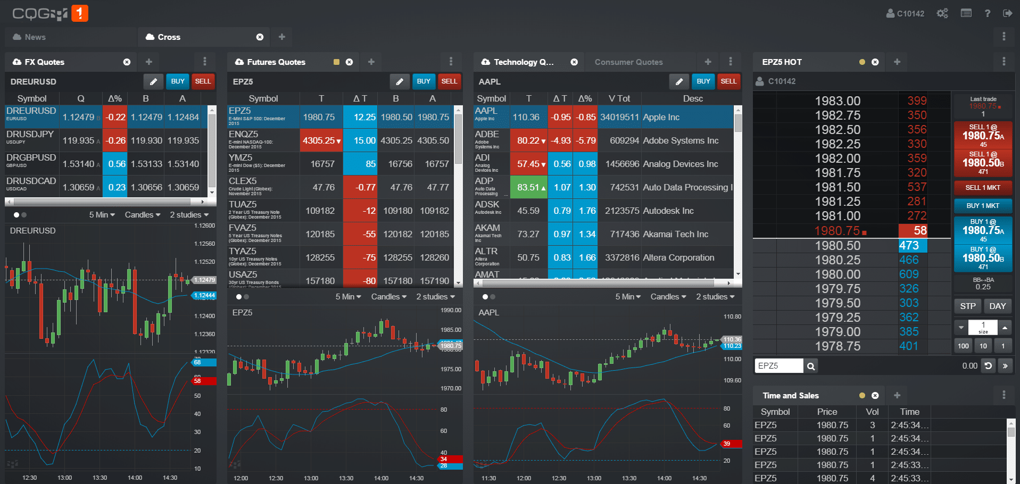
Task: Click the search icon beside EPZ5 field
Action: [x=810, y=366]
